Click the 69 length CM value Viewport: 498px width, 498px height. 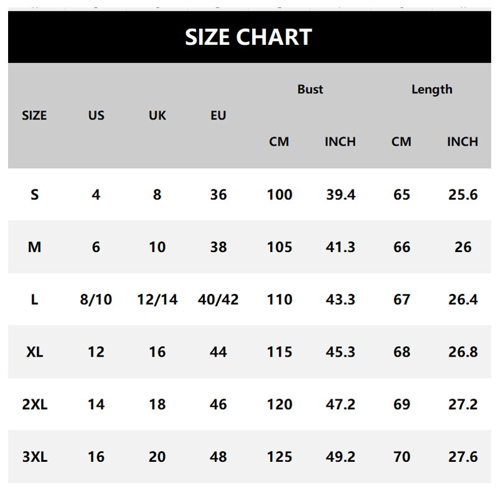pos(402,404)
